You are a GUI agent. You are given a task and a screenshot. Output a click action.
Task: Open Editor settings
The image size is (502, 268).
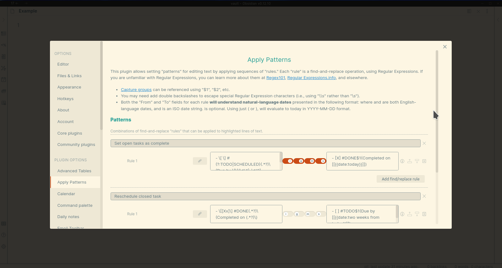(x=75, y=64)
